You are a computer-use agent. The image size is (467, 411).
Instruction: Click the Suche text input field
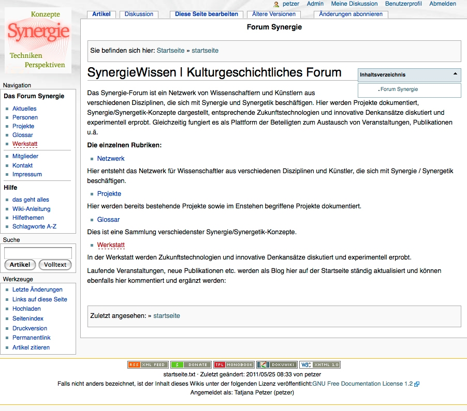(x=38, y=253)
